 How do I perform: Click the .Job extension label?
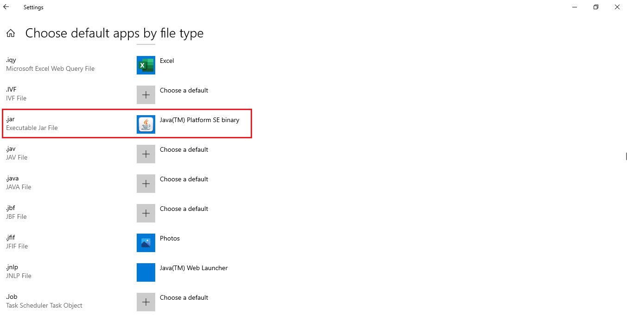[12, 297]
